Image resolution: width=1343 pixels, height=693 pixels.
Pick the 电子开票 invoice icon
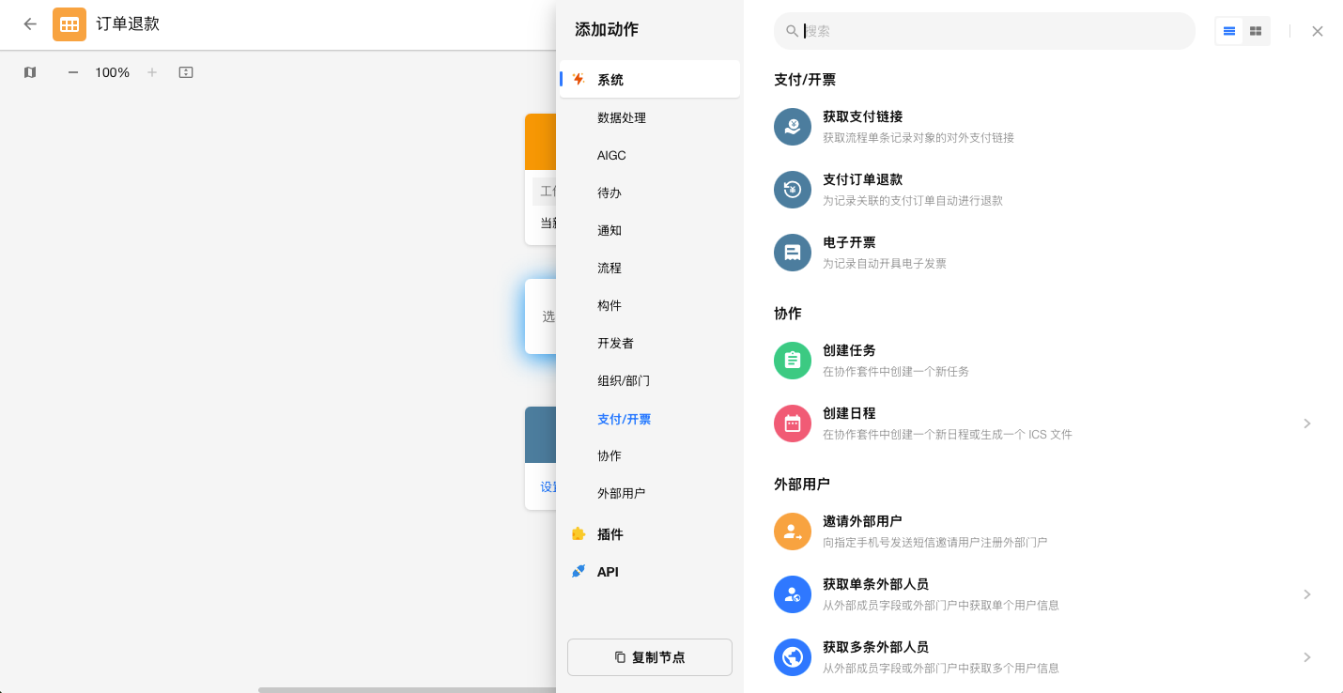coord(792,253)
